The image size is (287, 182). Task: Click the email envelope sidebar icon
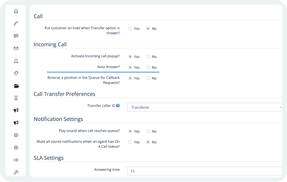[x=16, y=48]
